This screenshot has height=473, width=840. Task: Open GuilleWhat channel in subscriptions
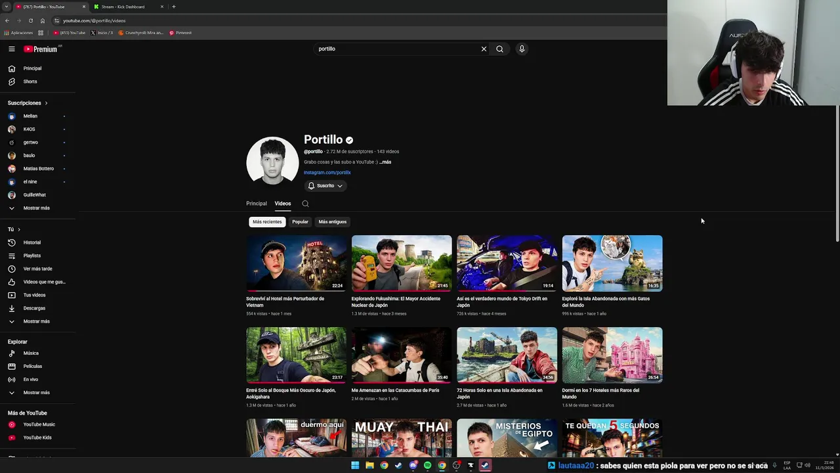[37, 195]
